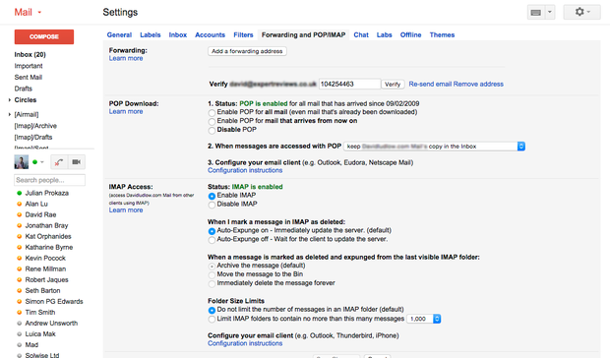The width and height of the screenshot is (610, 358).
Task: Click Add a forwarding address button
Action: coord(247,51)
